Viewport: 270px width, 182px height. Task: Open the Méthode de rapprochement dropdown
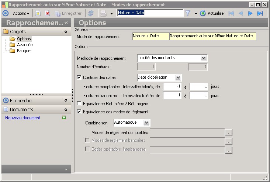203,58
